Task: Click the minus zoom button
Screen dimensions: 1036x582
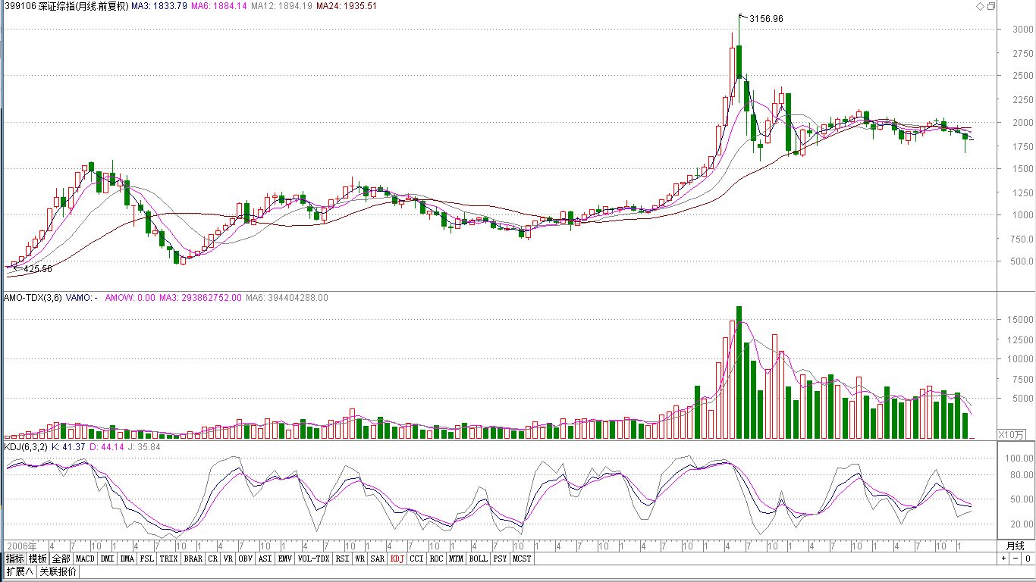Action: click(x=1016, y=559)
